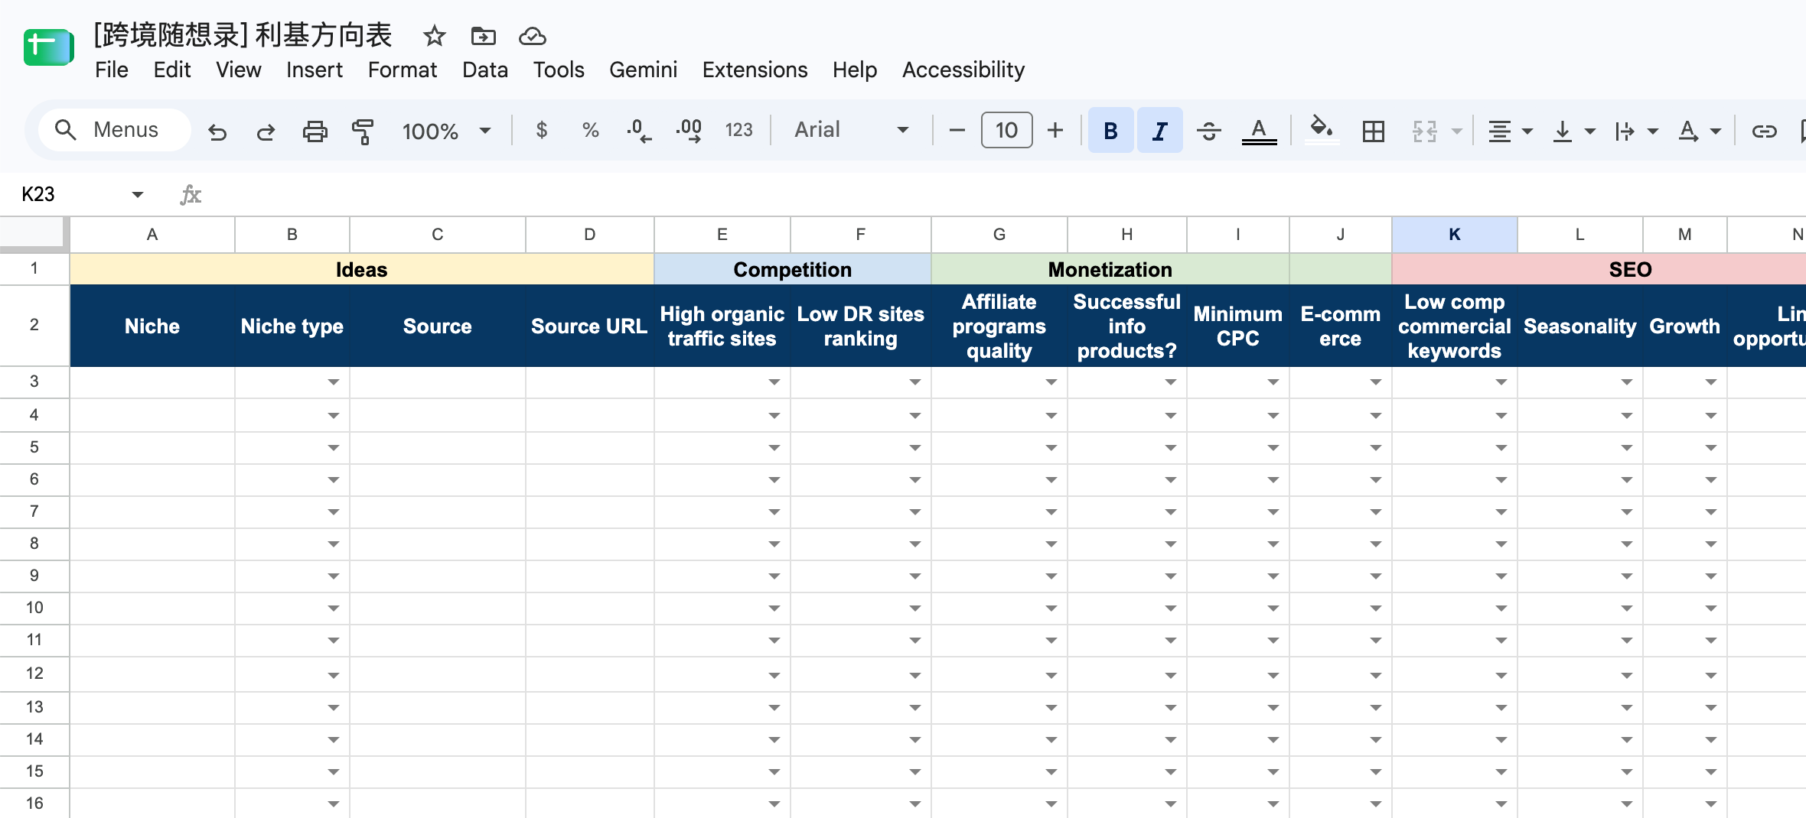Open the Insert menu
The width and height of the screenshot is (1806, 818).
point(314,70)
